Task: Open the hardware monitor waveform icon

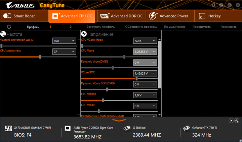Action: pyautogui.click(x=237, y=120)
